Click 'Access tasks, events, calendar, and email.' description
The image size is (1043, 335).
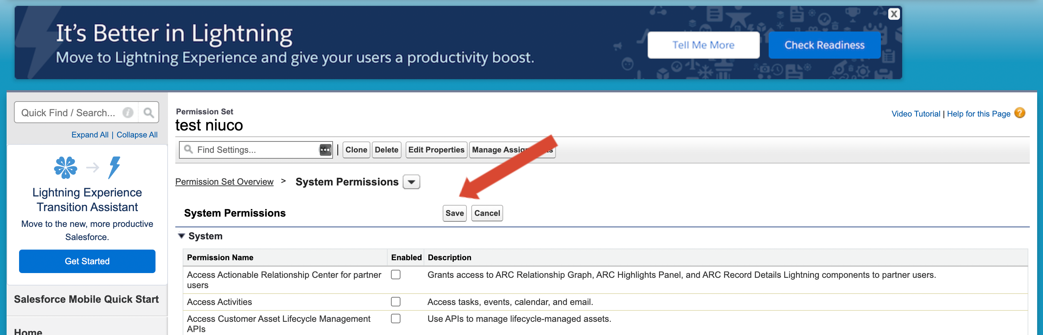coord(510,302)
